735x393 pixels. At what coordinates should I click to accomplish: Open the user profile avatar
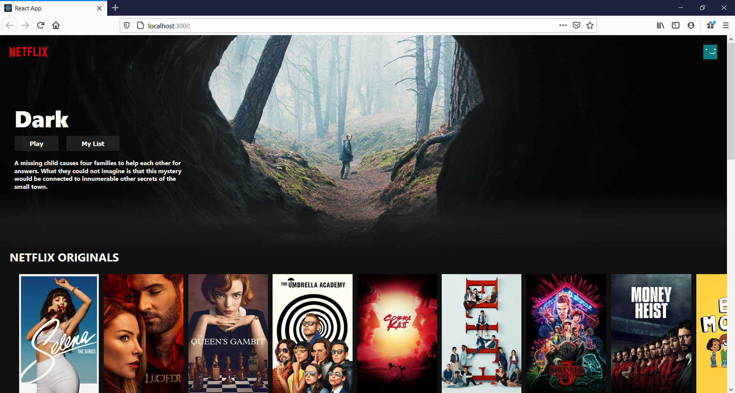coord(710,52)
